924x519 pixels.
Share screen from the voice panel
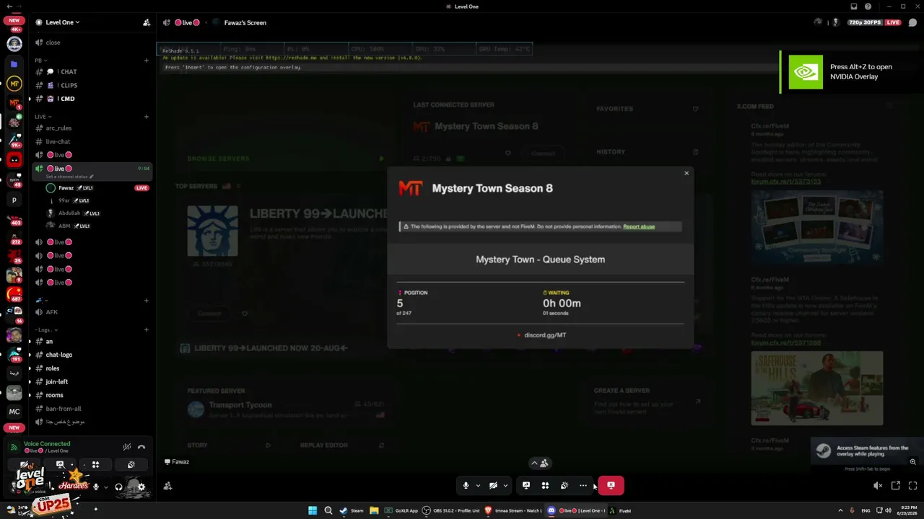click(60, 465)
